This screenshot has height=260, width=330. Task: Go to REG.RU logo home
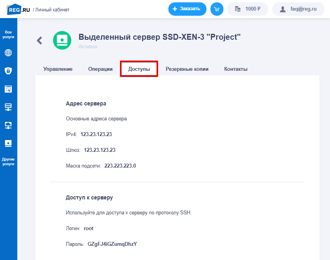[x=18, y=9]
